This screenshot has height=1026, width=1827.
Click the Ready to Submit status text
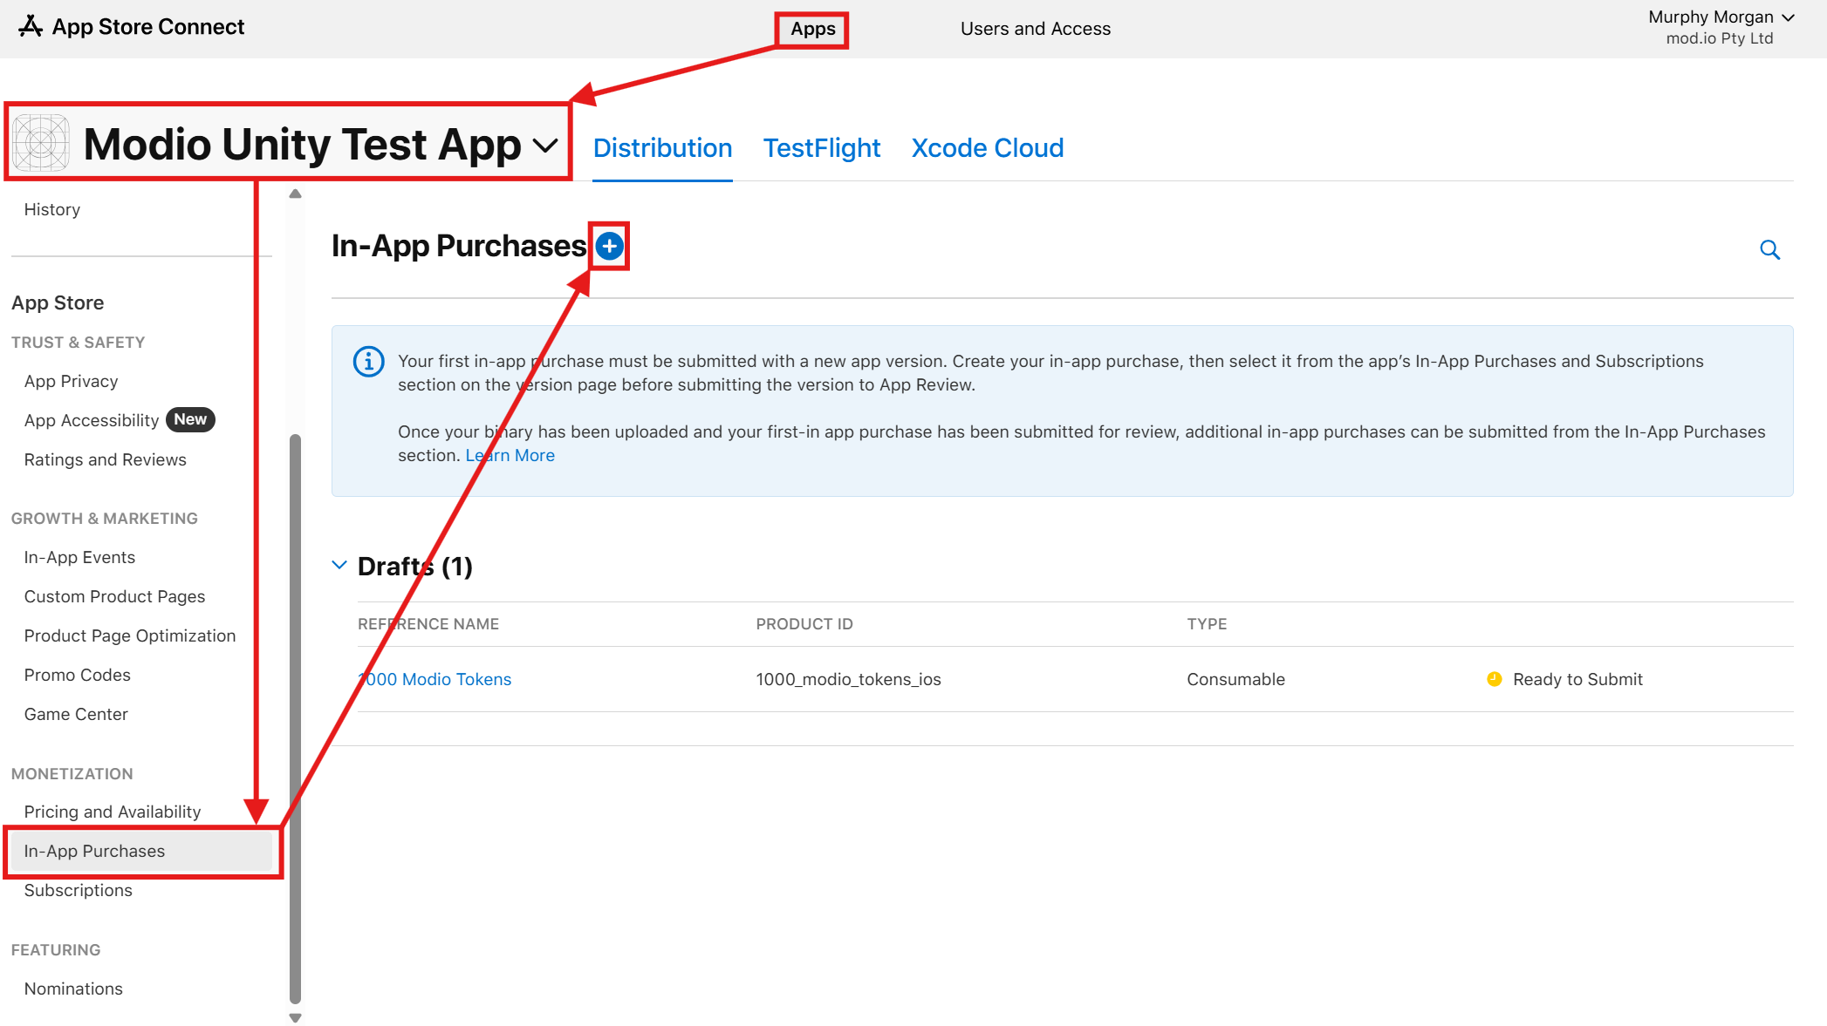click(x=1577, y=679)
